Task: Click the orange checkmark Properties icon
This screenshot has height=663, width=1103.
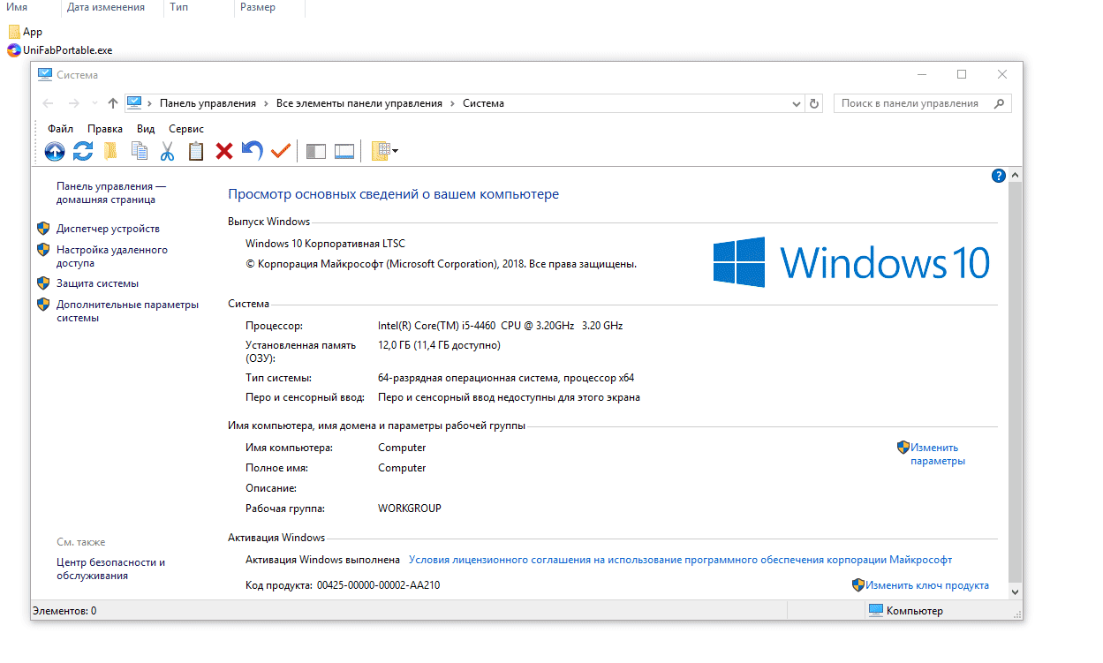Action: (x=281, y=151)
